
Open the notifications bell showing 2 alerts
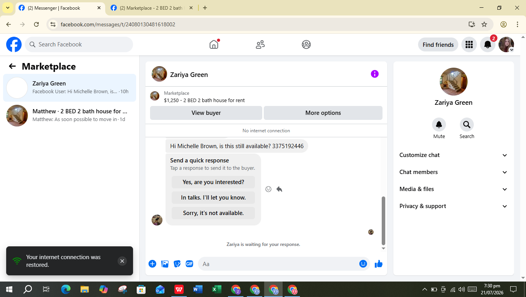(x=488, y=44)
